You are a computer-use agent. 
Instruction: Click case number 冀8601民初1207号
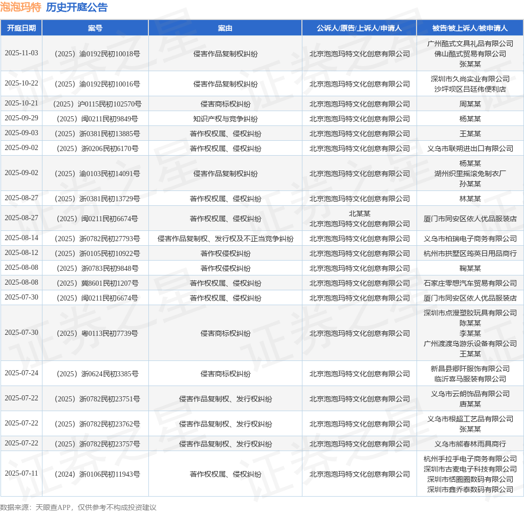tap(97, 283)
